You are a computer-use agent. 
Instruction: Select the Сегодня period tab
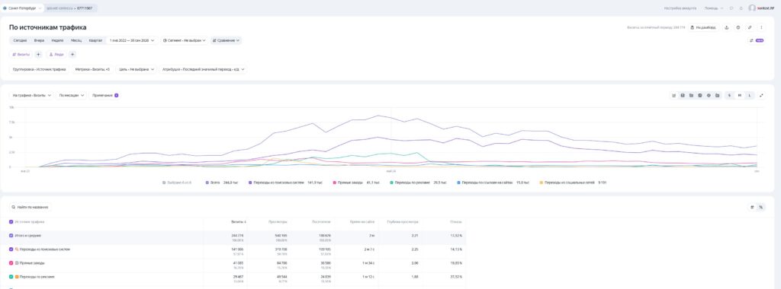pyautogui.click(x=20, y=41)
